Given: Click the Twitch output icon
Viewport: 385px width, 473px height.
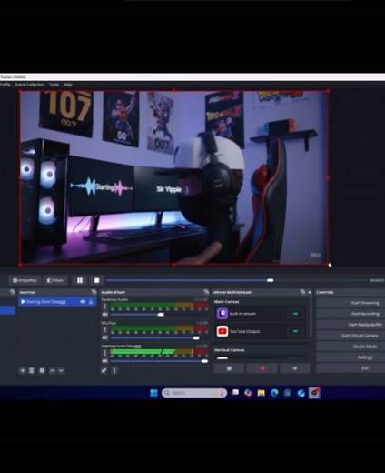Looking at the screenshot, I should point(222,314).
